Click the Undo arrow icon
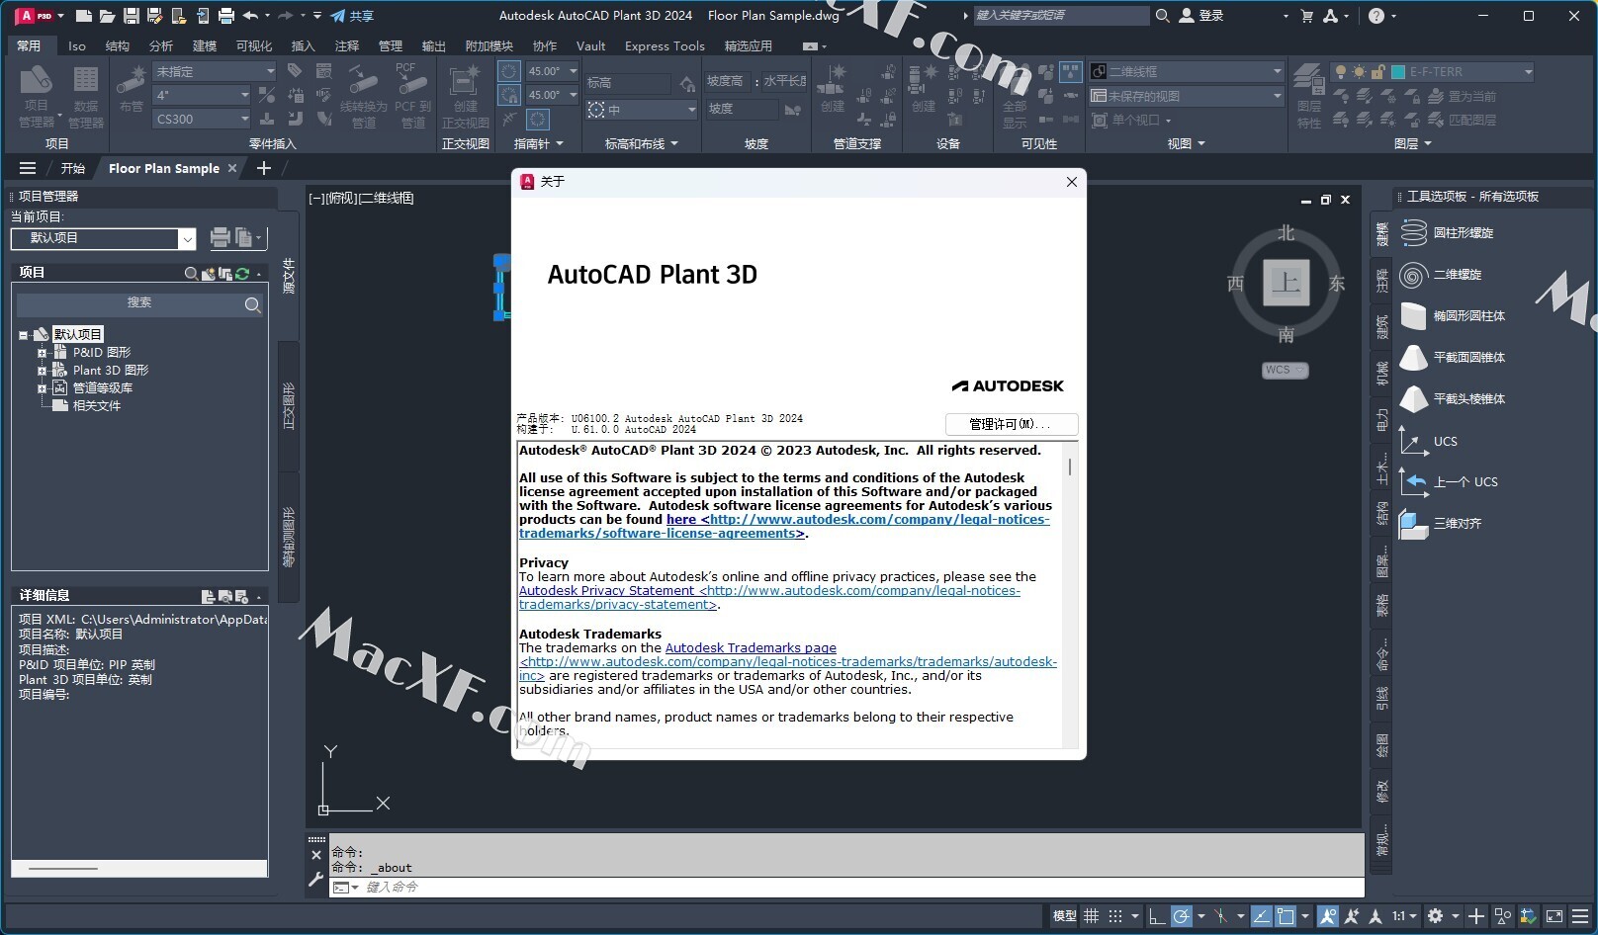1598x935 pixels. tap(250, 16)
